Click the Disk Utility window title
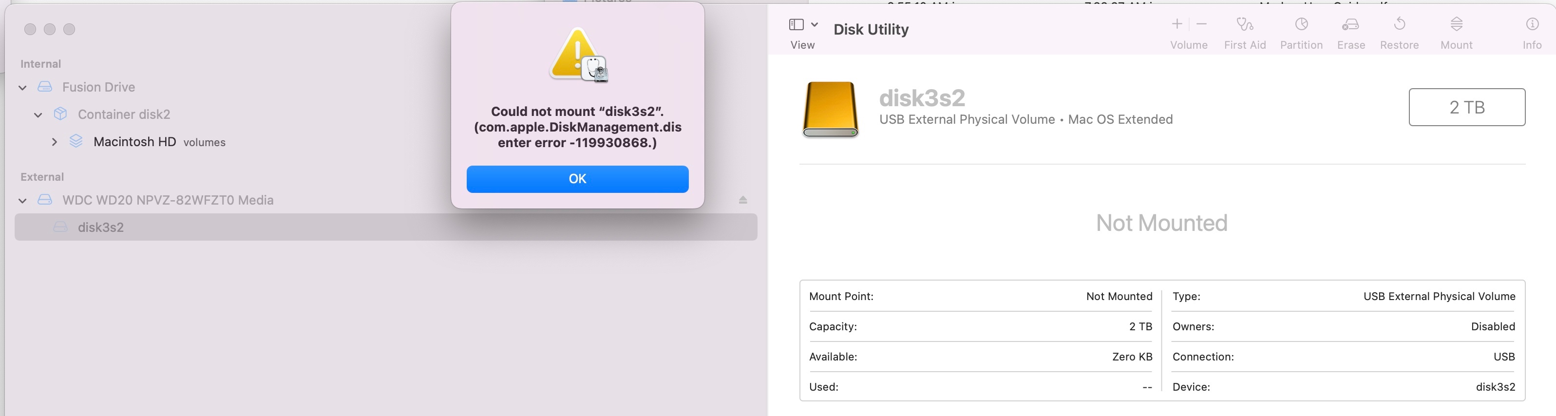The height and width of the screenshot is (416, 1556). (x=871, y=29)
